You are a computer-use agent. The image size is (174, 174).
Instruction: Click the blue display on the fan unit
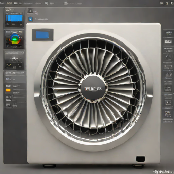[42, 35]
